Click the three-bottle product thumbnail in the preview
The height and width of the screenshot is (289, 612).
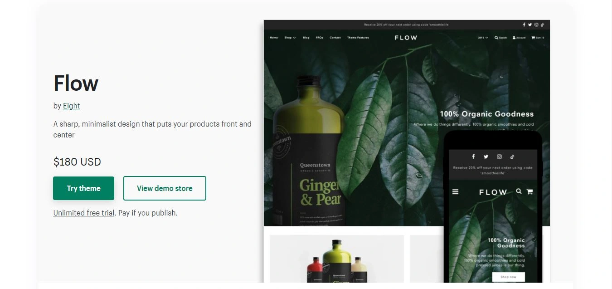[x=337, y=259]
